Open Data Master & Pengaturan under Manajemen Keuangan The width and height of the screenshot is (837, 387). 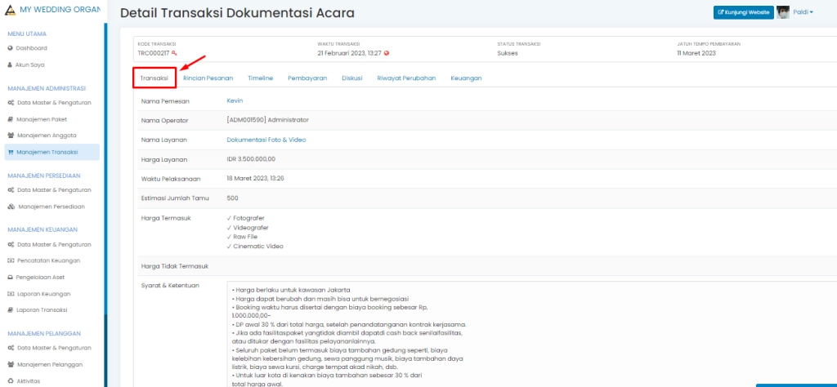point(54,244)
